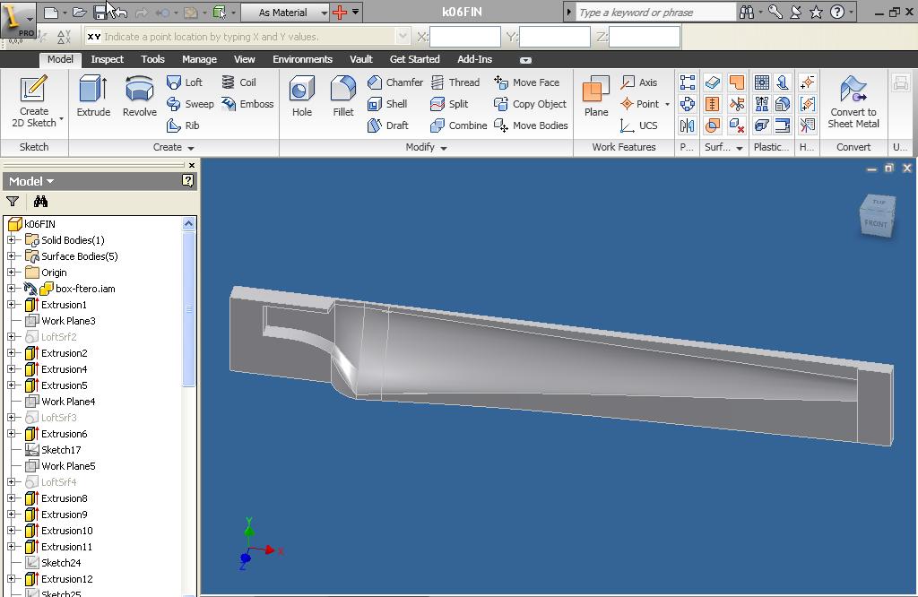Open file with quick access Open icon
918x597 pixels.
(80, 13)
